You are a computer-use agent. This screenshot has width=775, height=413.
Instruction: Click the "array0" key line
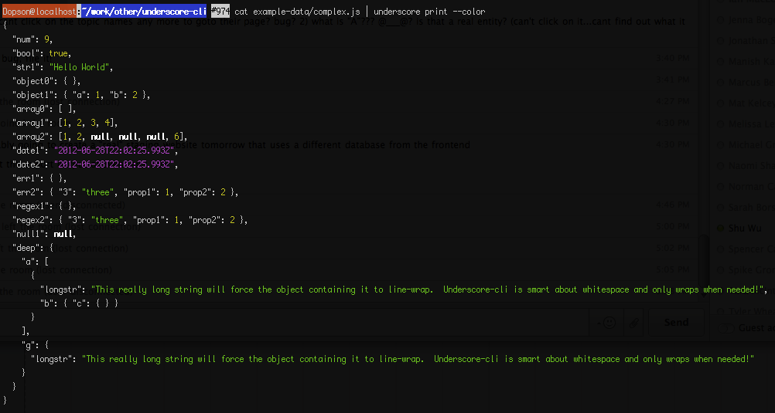44,109
